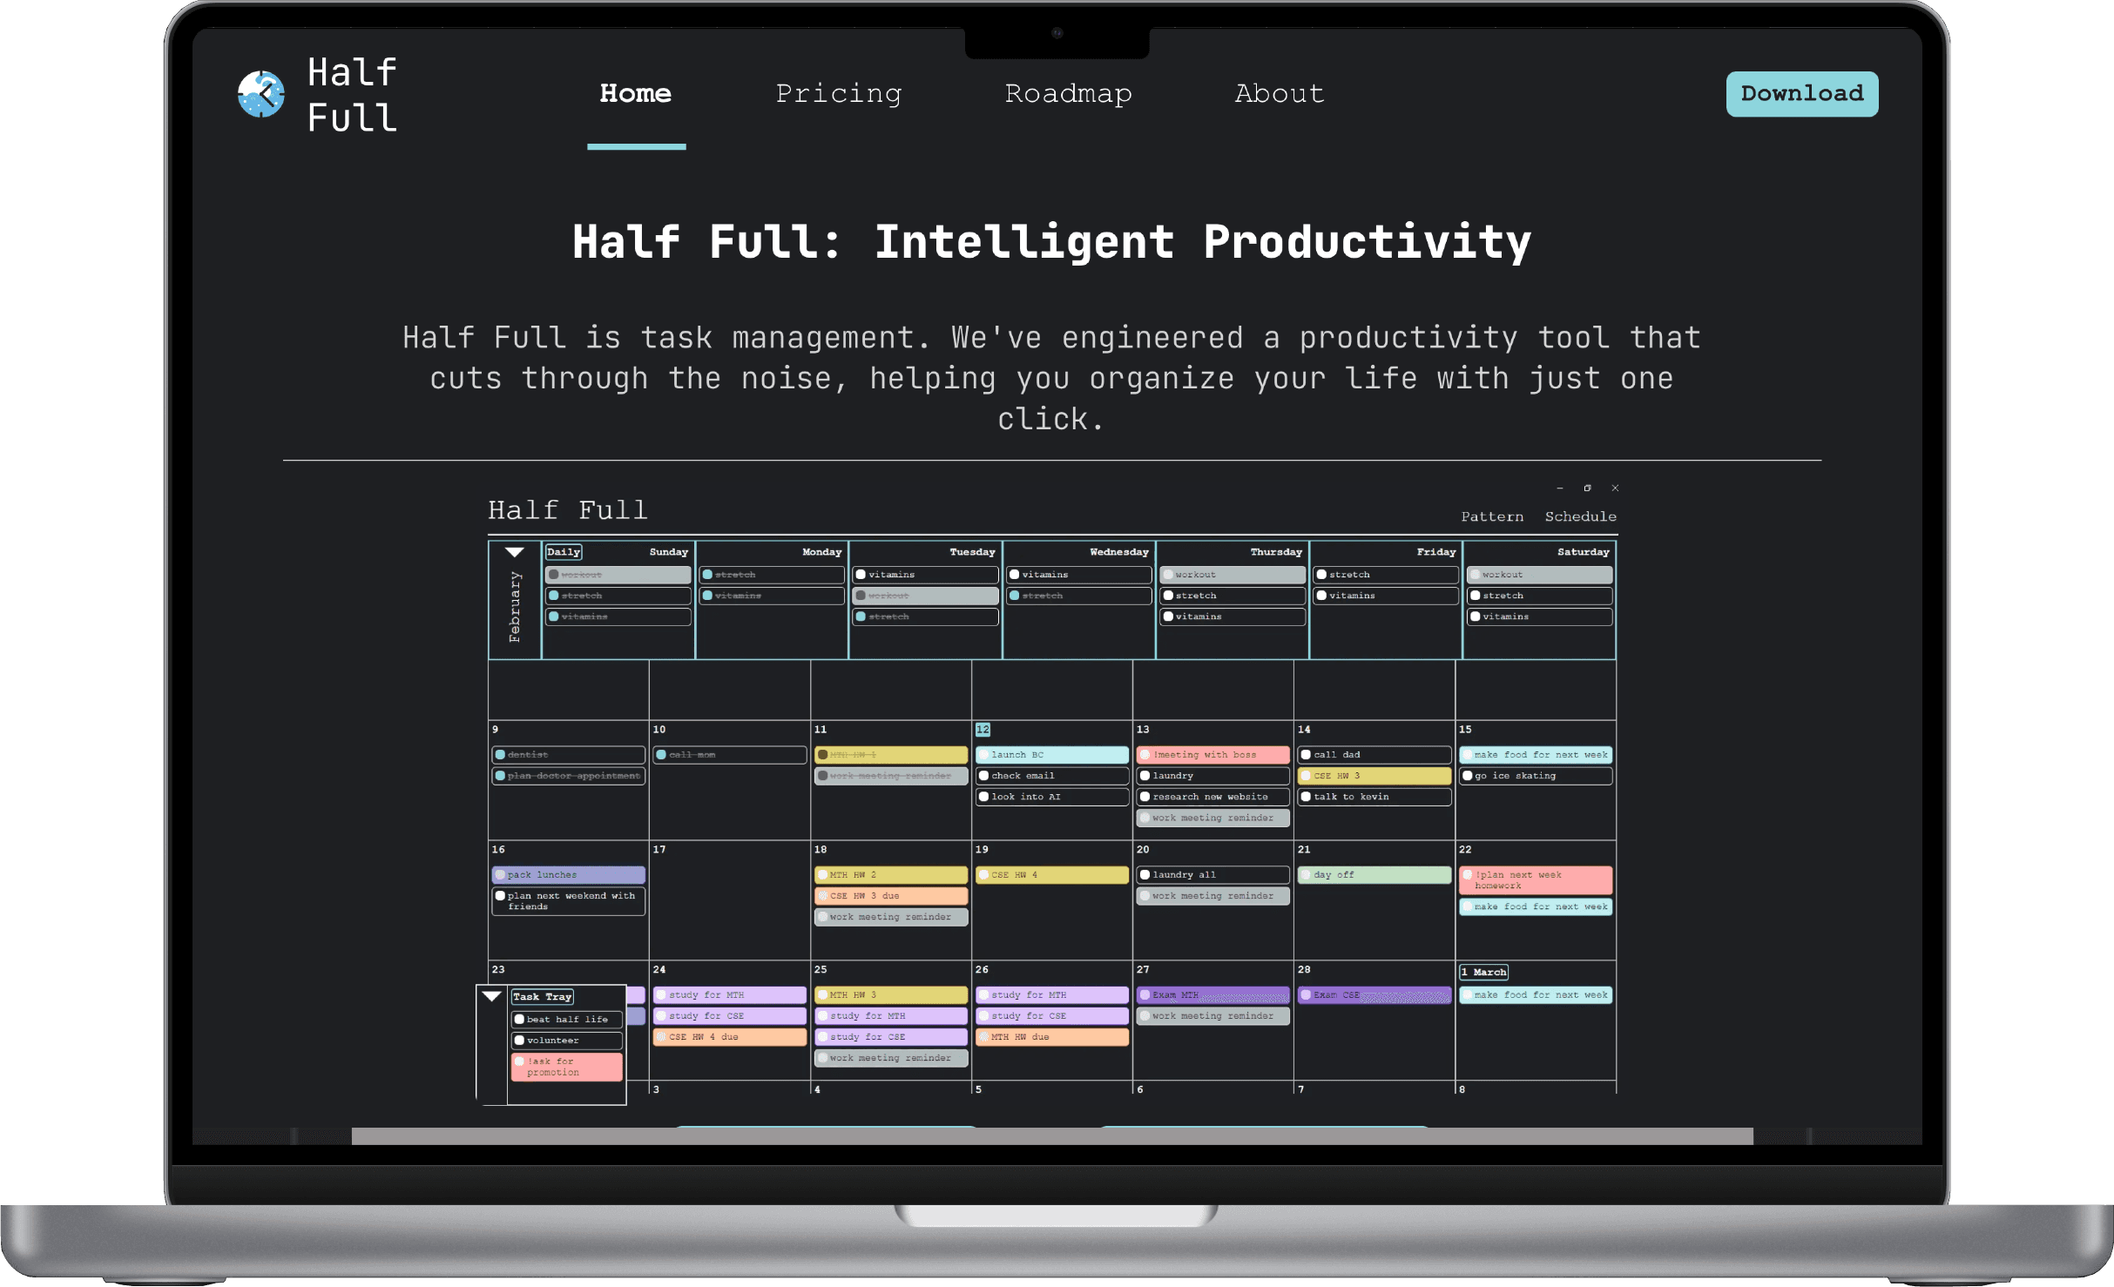Image resolution: width=2114 pixels, height=1287 pixels.
Task: Click the Half Full clock logo icon
Action: (261, 94)
